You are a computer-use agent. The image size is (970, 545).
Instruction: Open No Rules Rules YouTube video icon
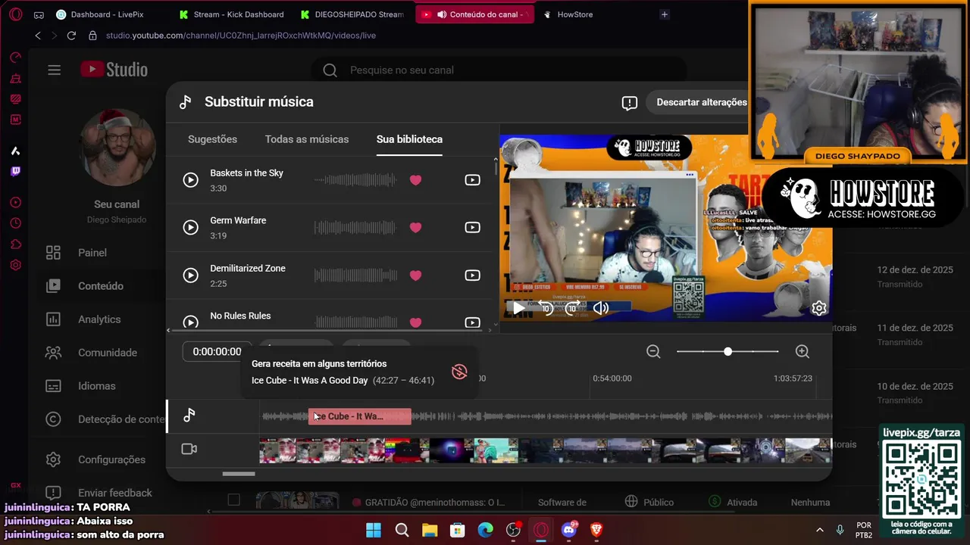(x=472, y=322)
